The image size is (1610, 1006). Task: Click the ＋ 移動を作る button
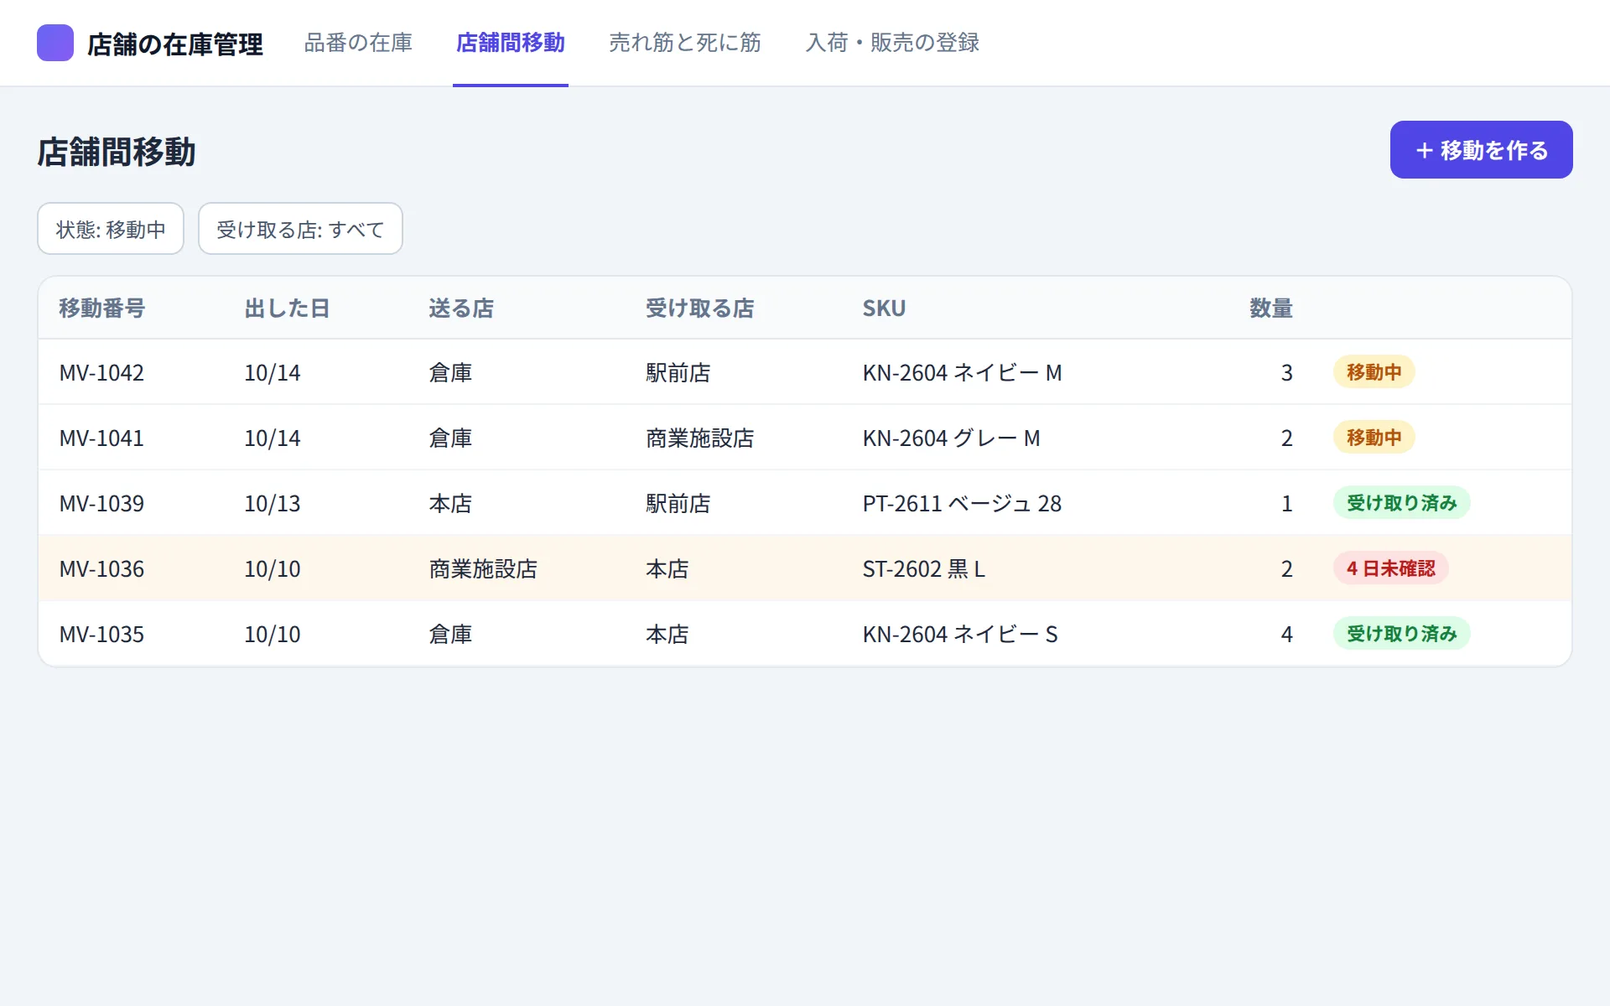pos(1481,150)
